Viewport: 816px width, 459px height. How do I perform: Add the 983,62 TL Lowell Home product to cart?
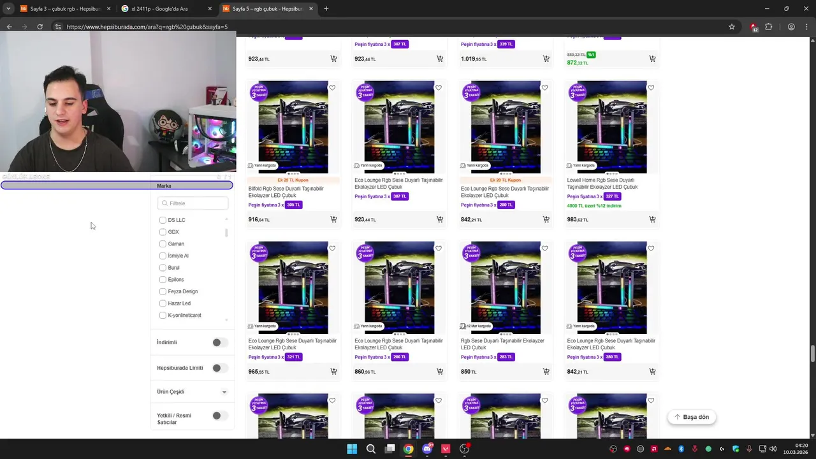pos(652,219)
